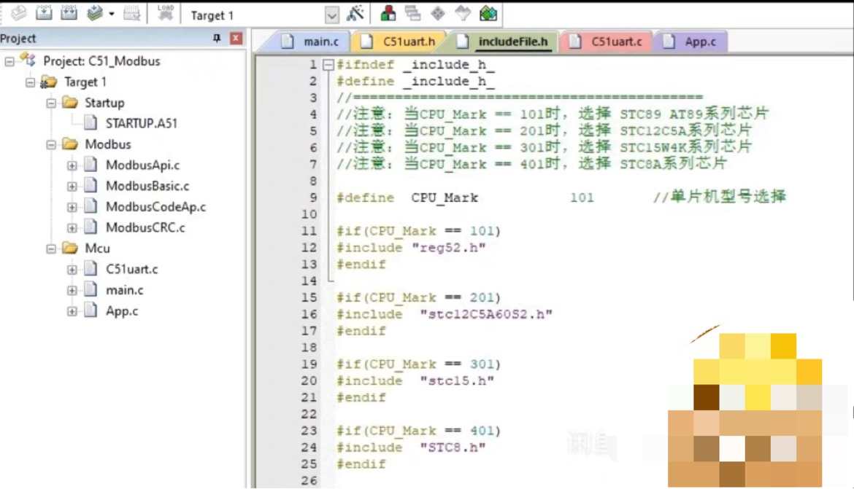Open the Batch Build dropdown arrow

point(112,14)
